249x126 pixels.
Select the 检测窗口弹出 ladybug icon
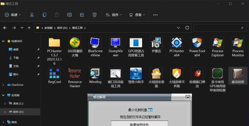197,73
